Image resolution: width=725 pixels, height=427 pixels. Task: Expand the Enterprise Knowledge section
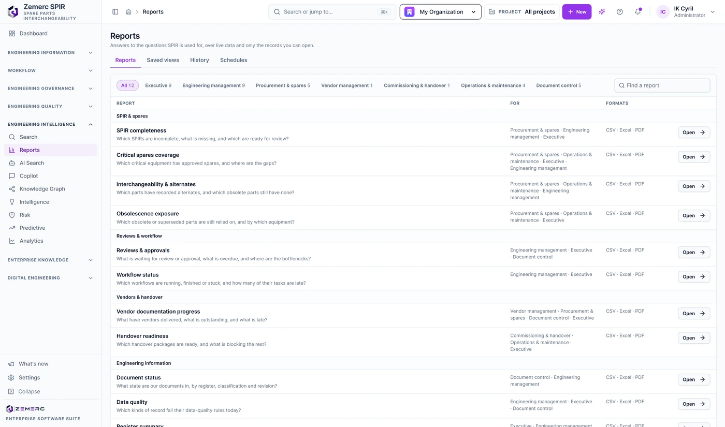click(51, 260)
